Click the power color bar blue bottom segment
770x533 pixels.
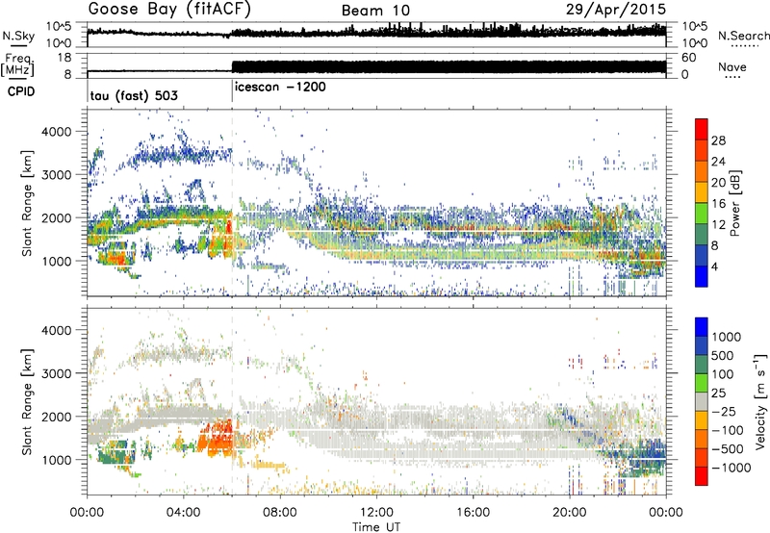tap(702, 276)
